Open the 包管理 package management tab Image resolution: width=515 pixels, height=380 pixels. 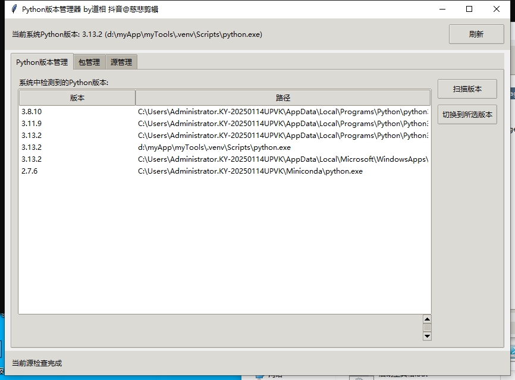(89, 62)
